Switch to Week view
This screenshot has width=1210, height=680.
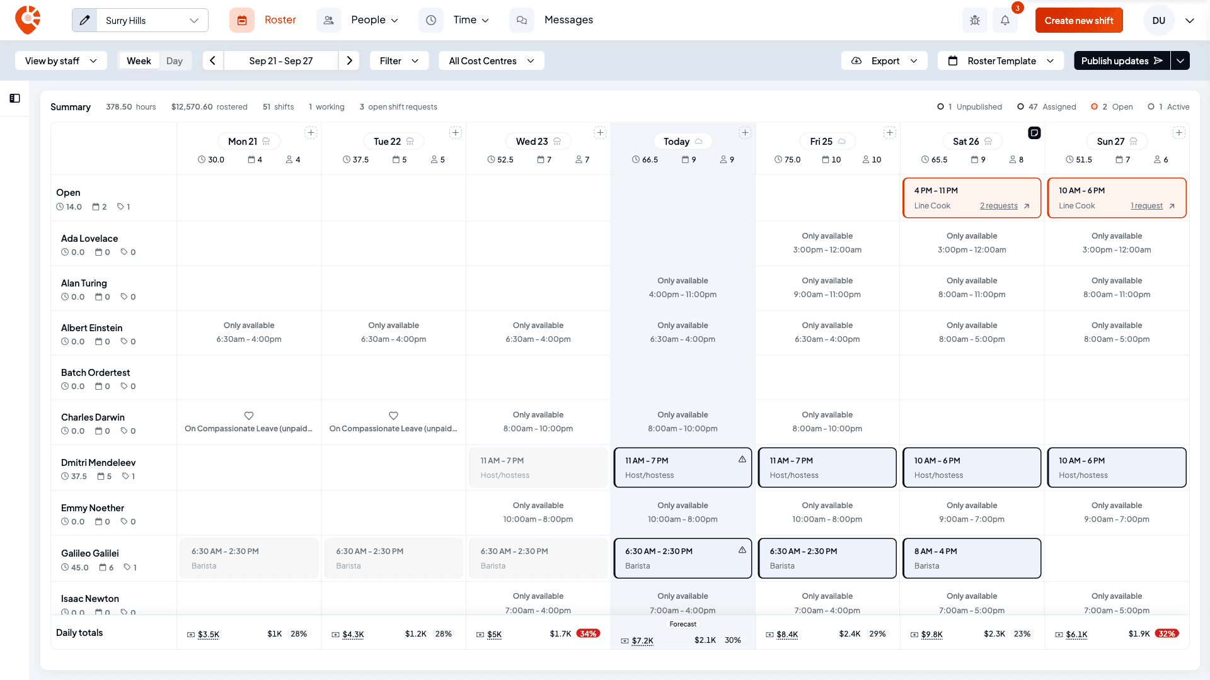point(139,60)
